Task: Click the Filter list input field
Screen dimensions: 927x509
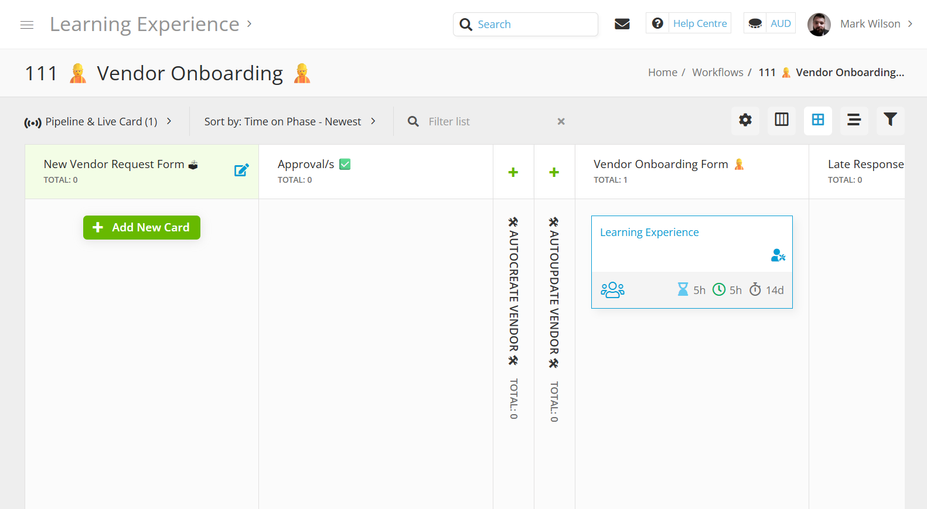Action: [486, 122]
